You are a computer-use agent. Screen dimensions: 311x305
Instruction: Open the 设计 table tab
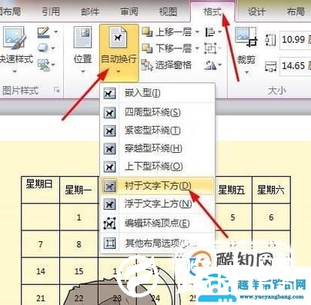coord(256,12)
